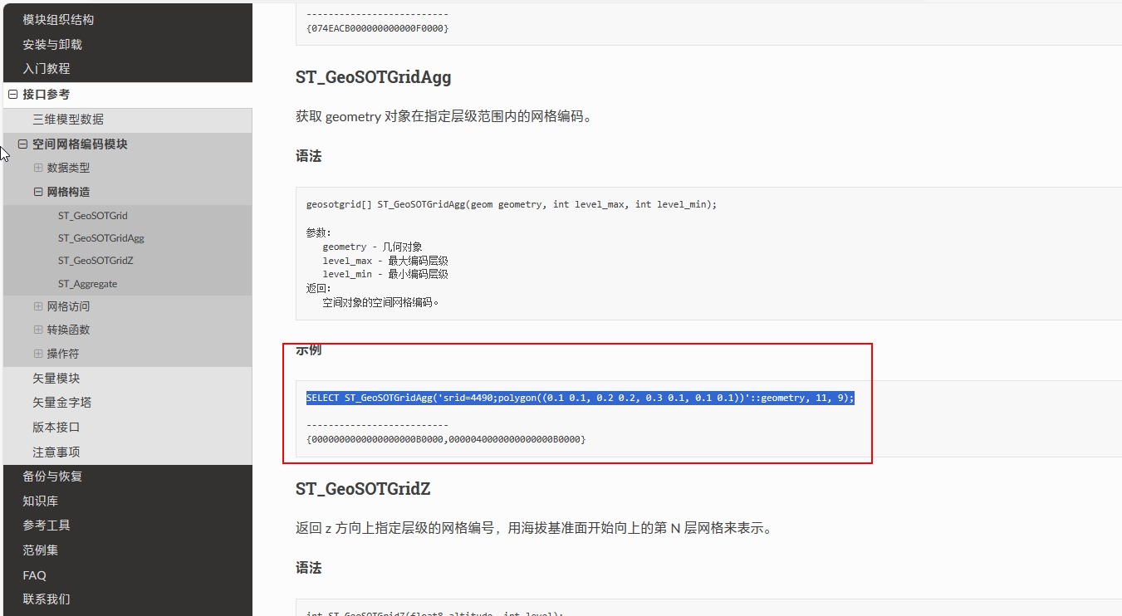Open the 三维模型数据 sidebar entry

(x=68, y=120)
